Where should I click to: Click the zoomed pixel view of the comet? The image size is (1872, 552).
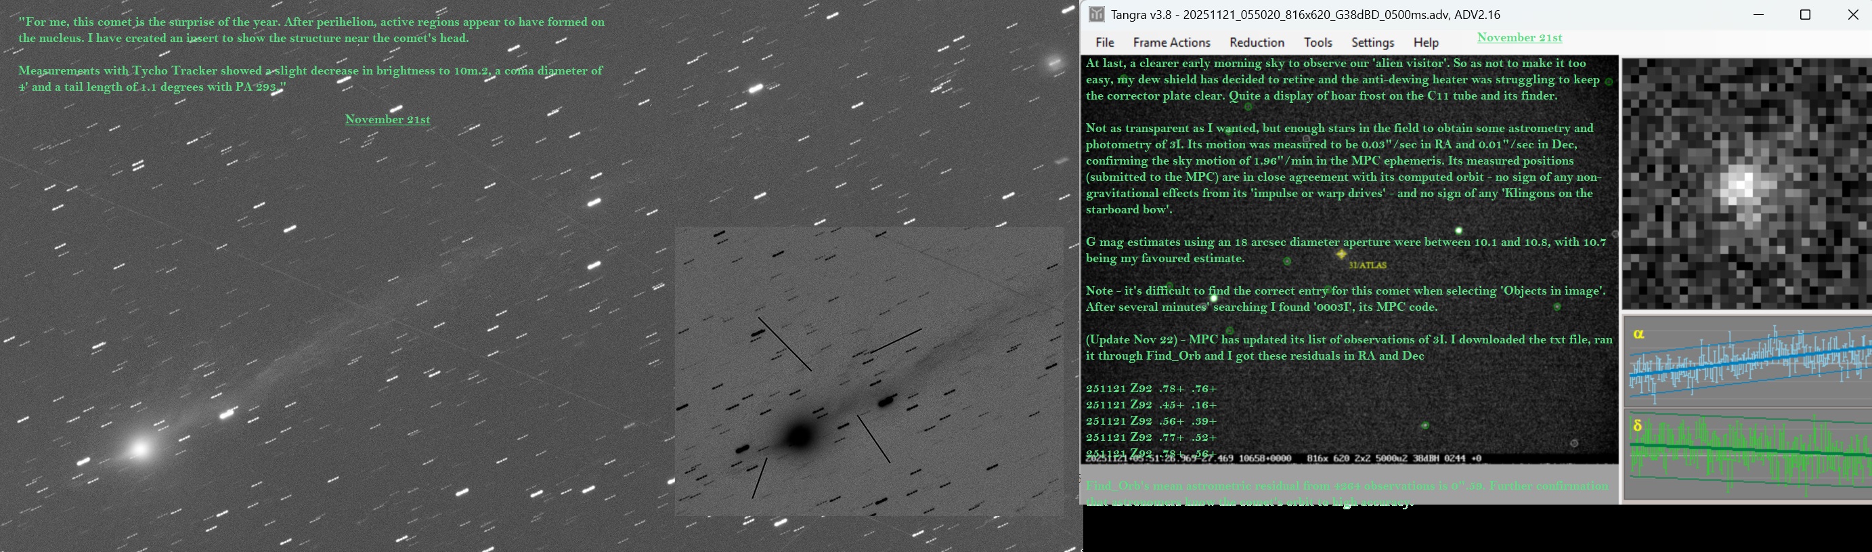1746,184
